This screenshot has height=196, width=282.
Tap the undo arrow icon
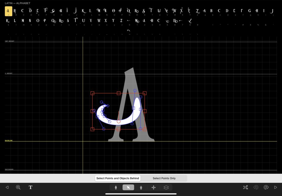tap(256, 187)
